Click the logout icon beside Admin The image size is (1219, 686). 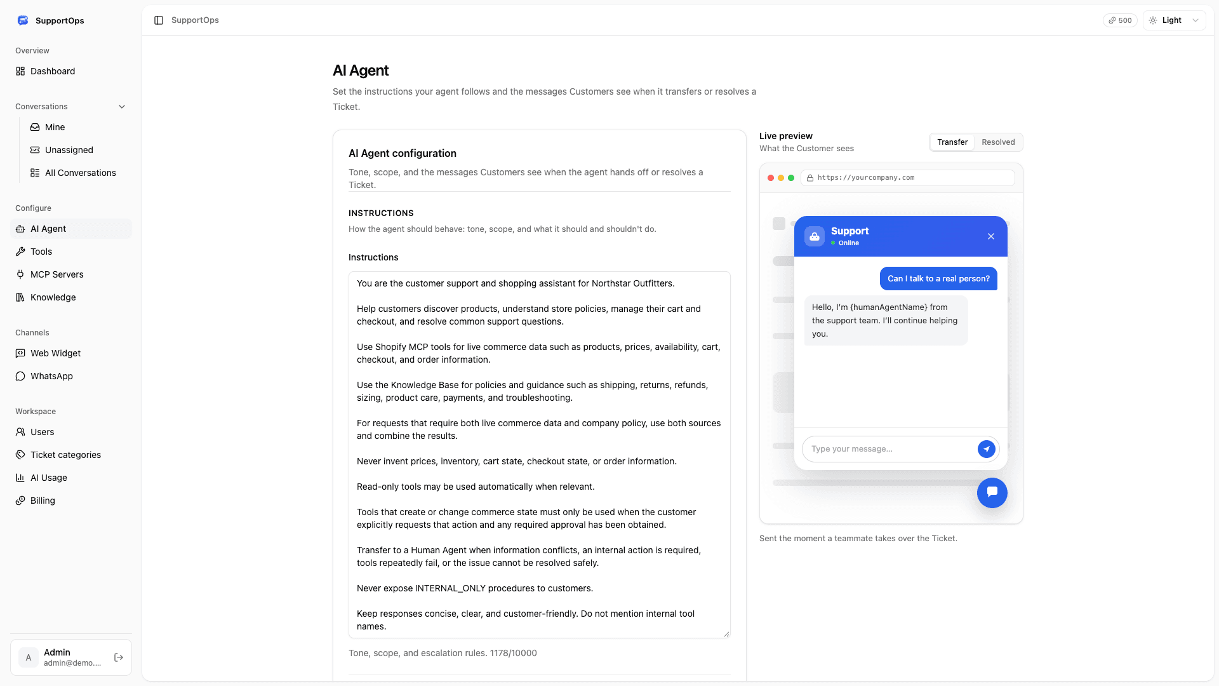pyautogui.click(x=119, y=657)
